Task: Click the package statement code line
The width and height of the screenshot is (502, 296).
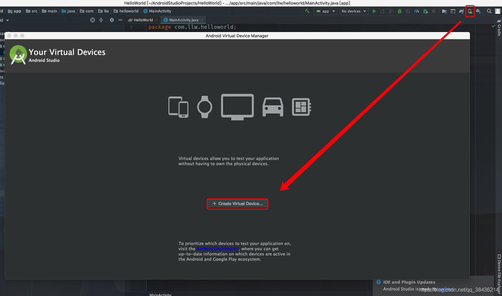Action: [x=192, y=27]
